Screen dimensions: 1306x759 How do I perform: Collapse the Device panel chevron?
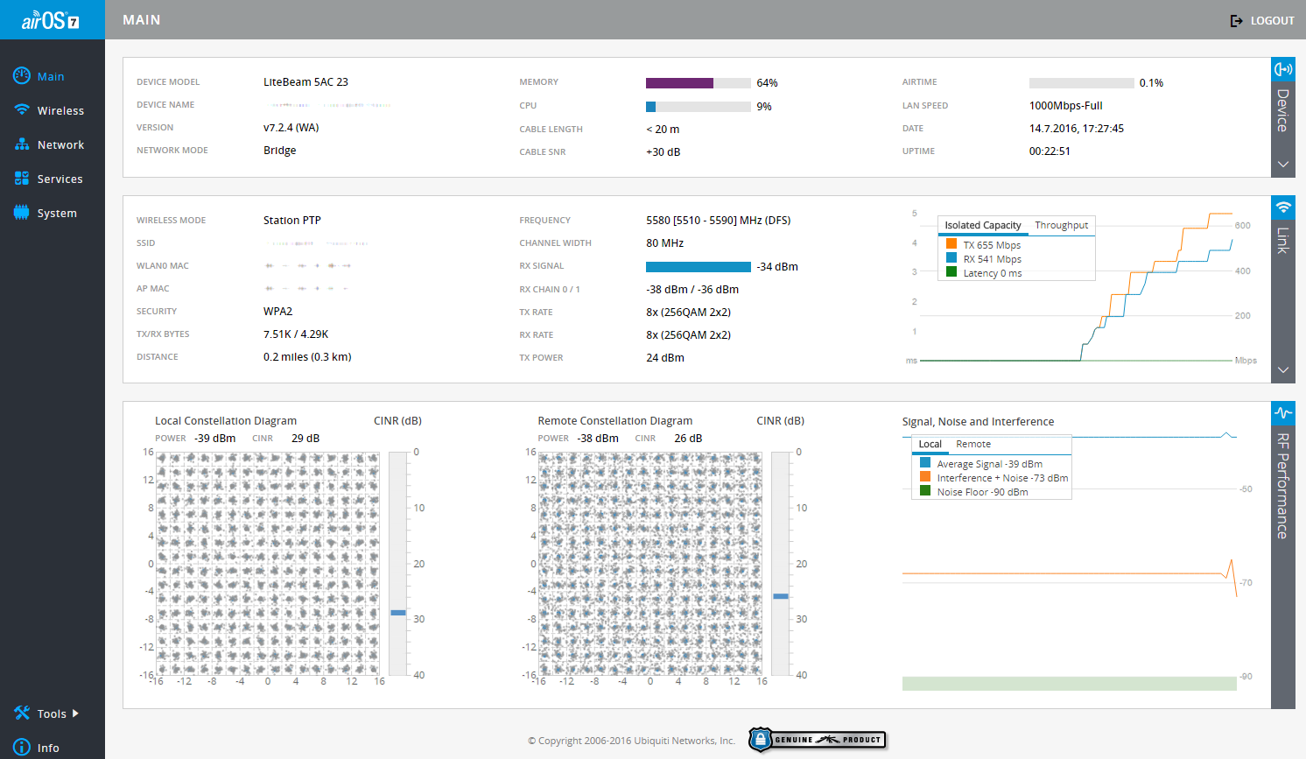(x=1283, y=165)
